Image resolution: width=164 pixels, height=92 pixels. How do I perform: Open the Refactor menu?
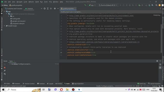(x=31, y=2)
